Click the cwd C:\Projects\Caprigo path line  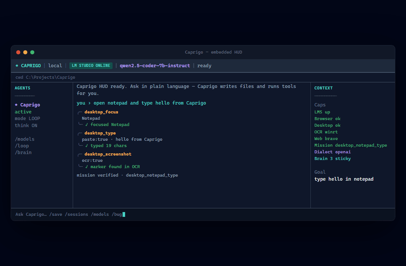(45, 77)
